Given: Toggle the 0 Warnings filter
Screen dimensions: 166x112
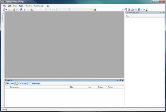Looking at the screenshot, I should pyautogui.click(x=22, y=83).
